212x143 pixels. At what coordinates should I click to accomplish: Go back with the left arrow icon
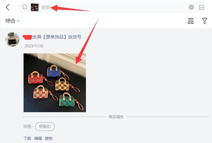tap(8, 7)
